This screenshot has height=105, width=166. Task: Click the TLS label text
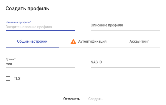click(17, 79)
